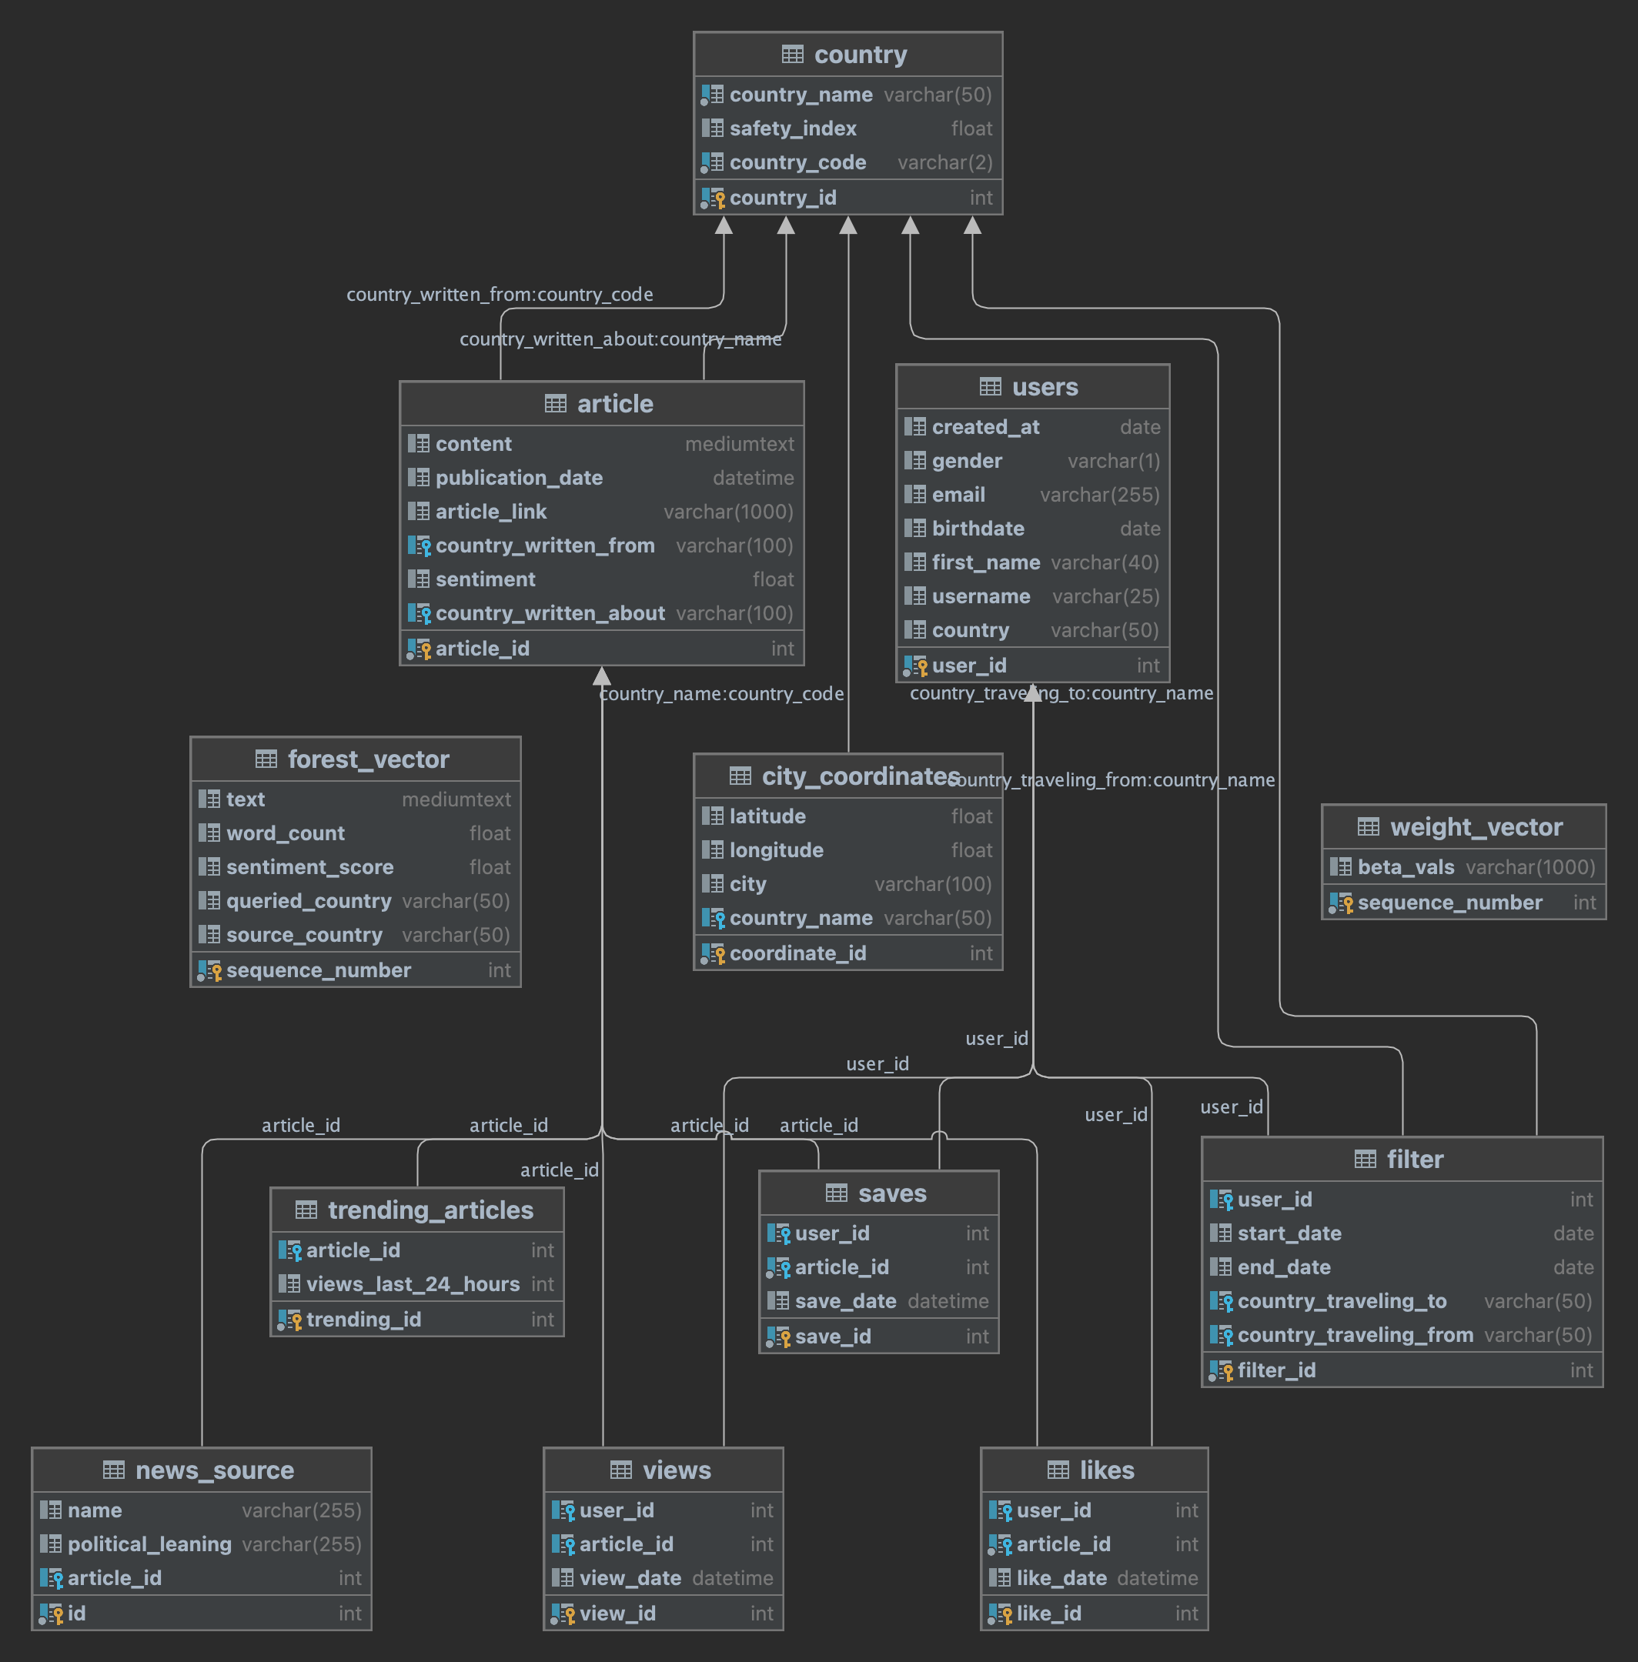The width and height of the screenshot is (1638, 1662).
Task: Click the country table header icon
Action: pyautogui.click(x=792, y=55)
